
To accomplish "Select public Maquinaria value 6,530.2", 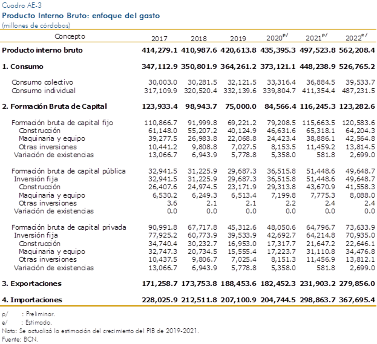I will tap(165, 195).
